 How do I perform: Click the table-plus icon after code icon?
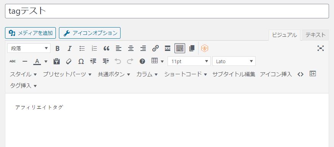tap(313, 74)
